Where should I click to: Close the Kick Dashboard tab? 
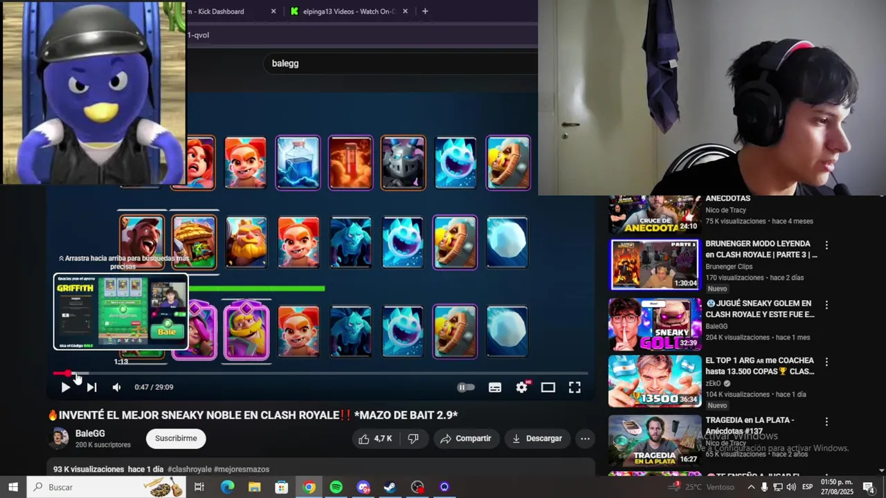point(273,11)
